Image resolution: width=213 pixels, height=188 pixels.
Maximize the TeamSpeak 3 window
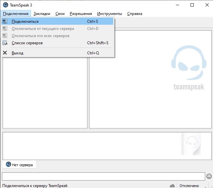[x=192, y=5]
